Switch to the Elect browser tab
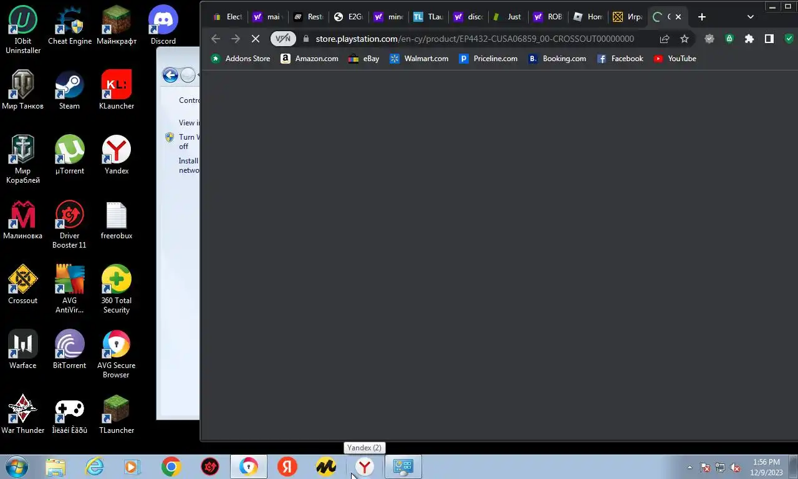This screenshot has width=798, height=479. pyautogui.click(x=227, y=17)
